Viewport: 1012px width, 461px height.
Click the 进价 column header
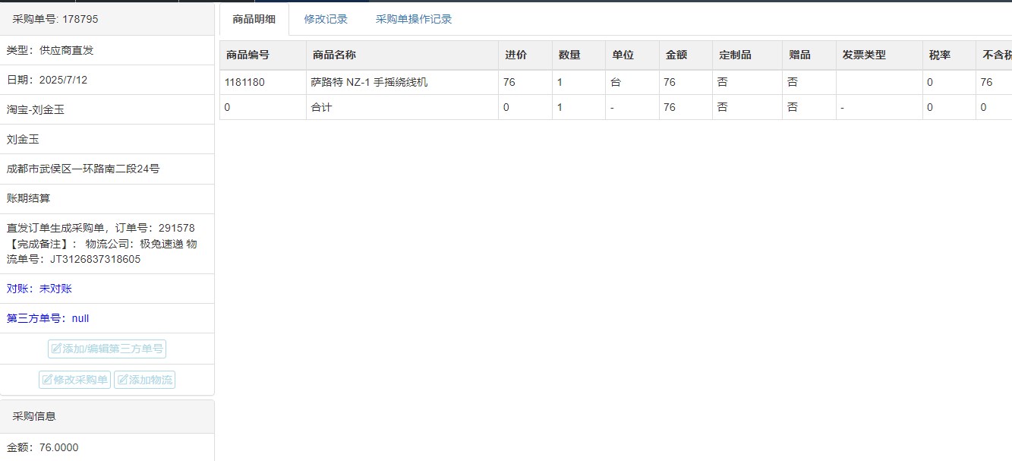click(525, 55)
